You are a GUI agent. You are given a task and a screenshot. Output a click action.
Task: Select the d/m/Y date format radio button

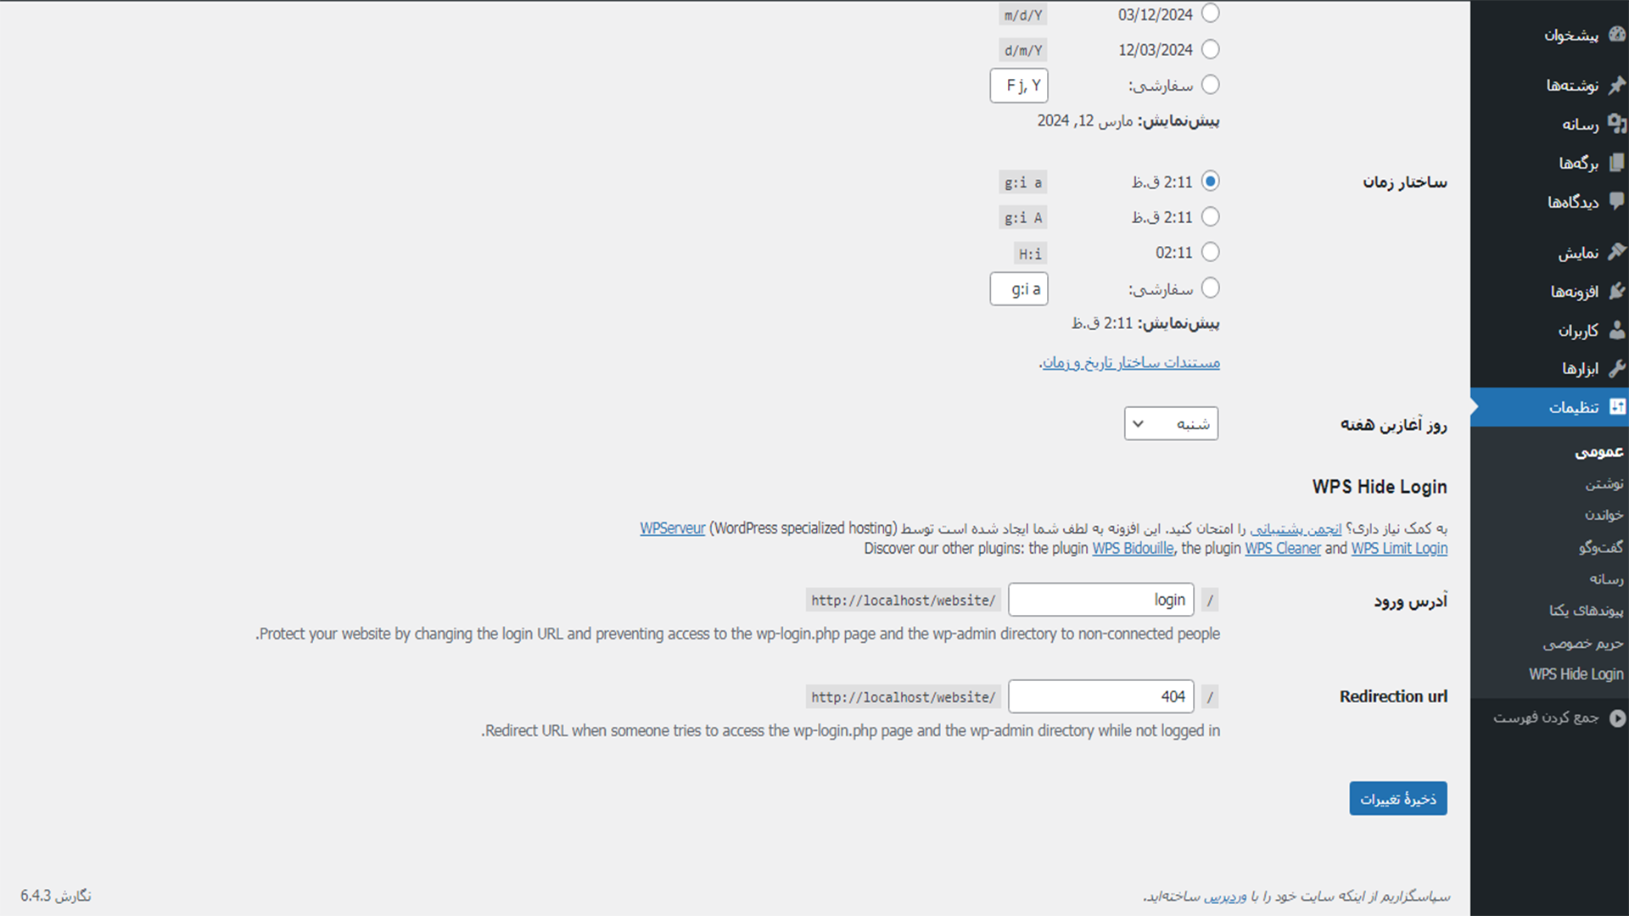1211,49
